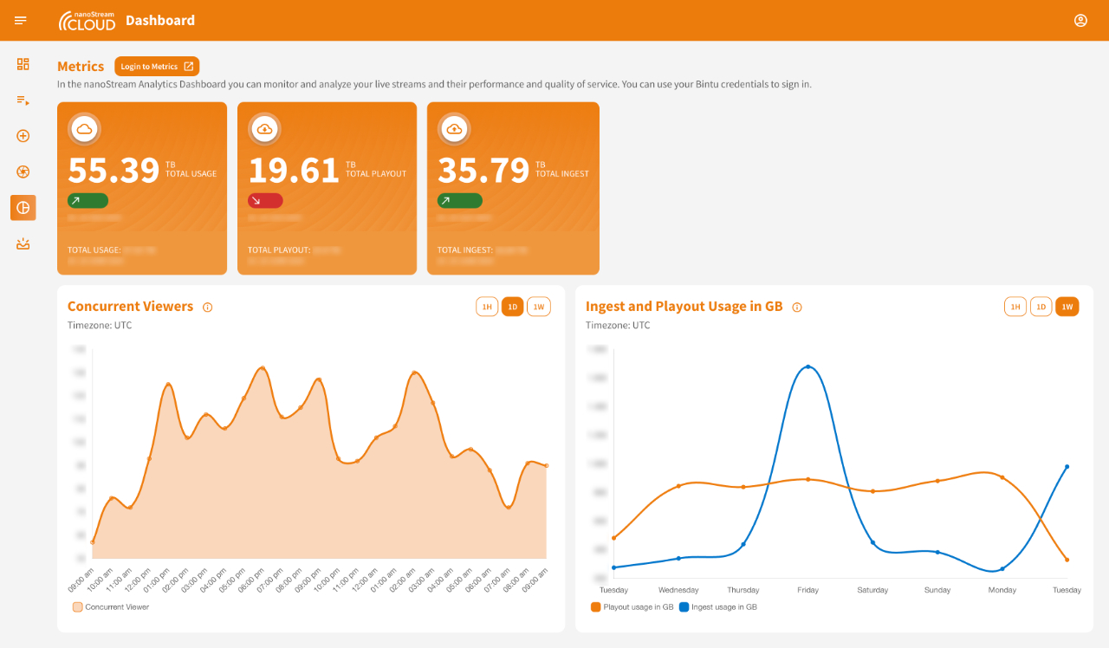
Task: Click the cloud download icon on Total Playout card
Action: coord(265,129)
